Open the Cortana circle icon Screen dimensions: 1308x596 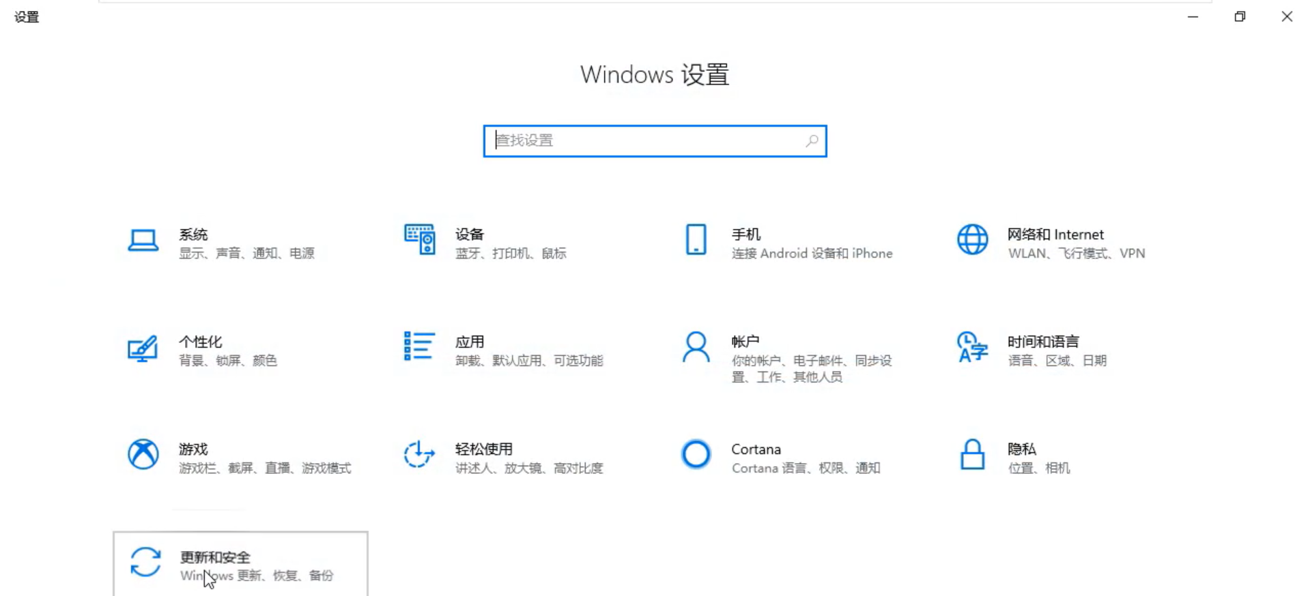[x=696, y=454]
